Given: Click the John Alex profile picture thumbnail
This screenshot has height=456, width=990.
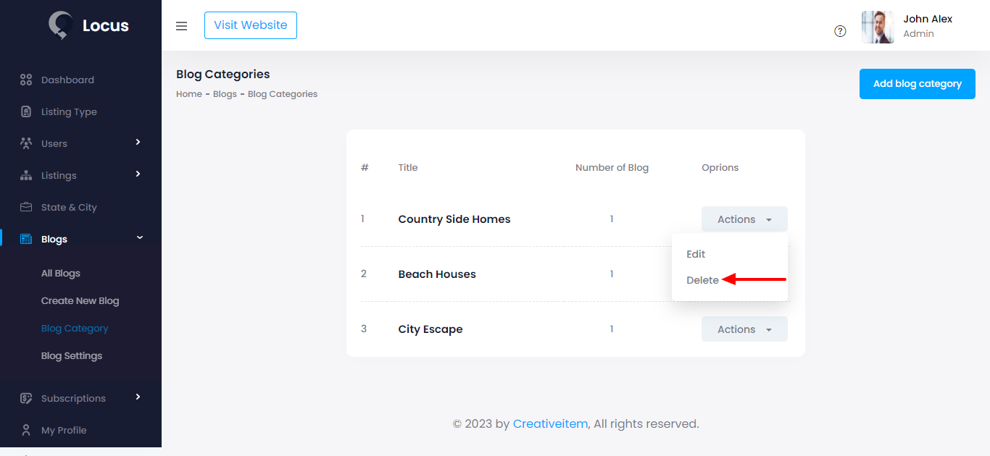Looking at the screenshot, I should [878, 27].
